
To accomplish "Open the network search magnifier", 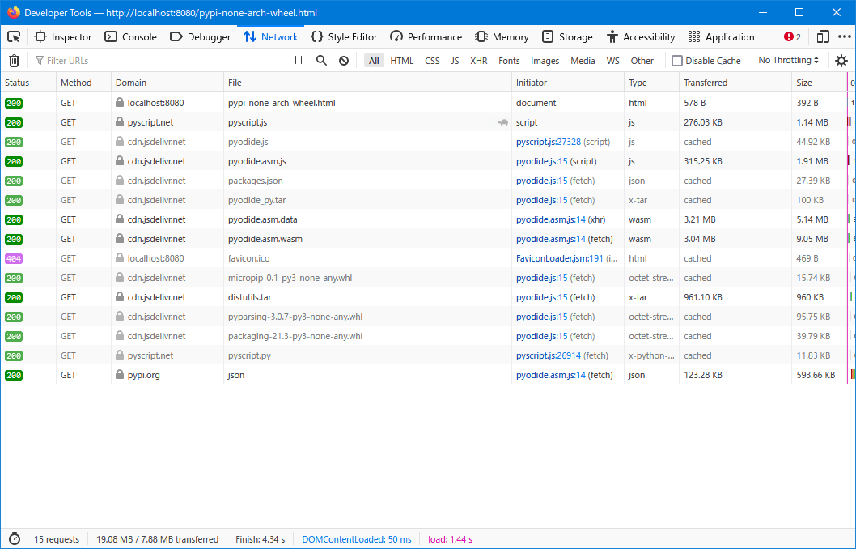I will tap(321, 61).
